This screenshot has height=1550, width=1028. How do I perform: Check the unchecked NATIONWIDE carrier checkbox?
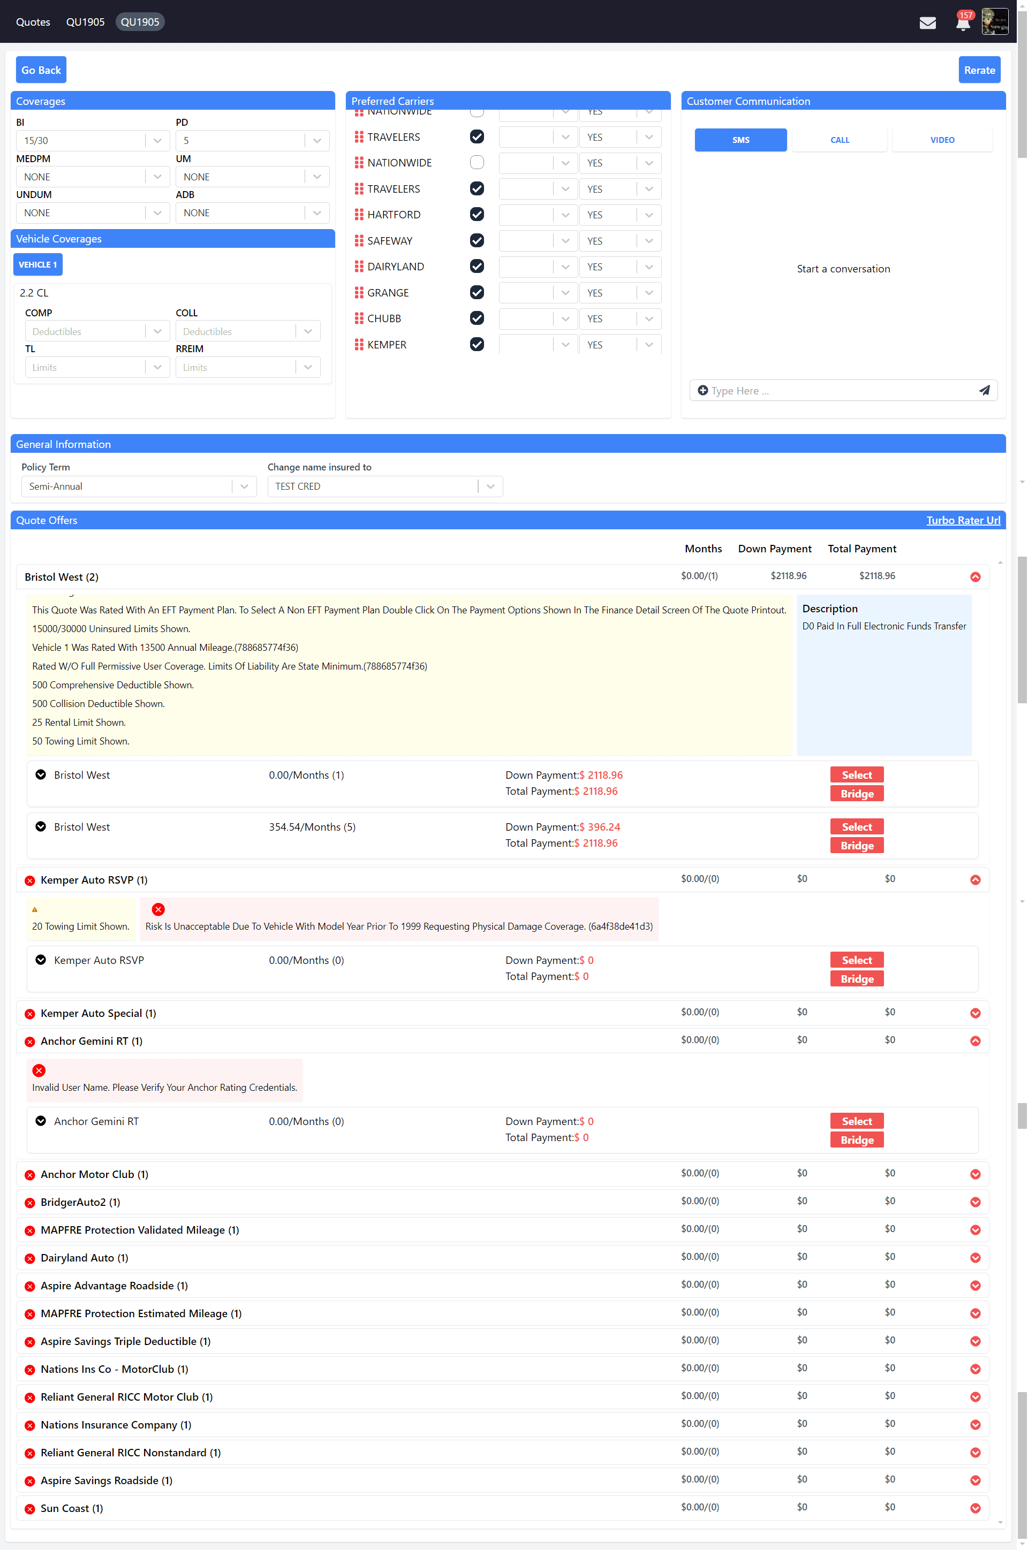click(477, 162)
